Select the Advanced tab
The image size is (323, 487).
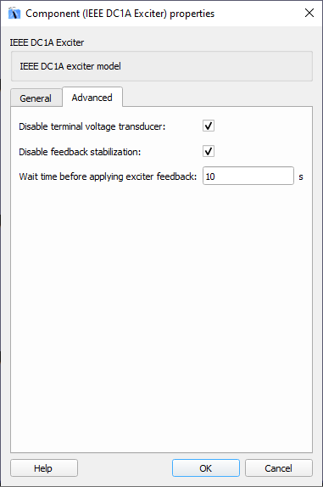92,98
